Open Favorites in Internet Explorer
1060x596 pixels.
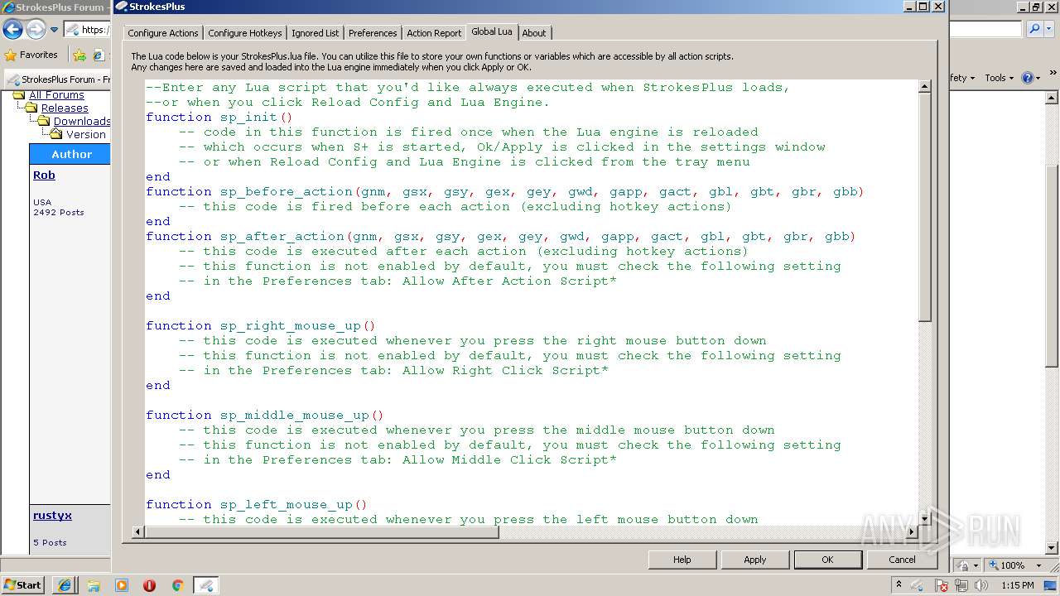tap(31, 55)
